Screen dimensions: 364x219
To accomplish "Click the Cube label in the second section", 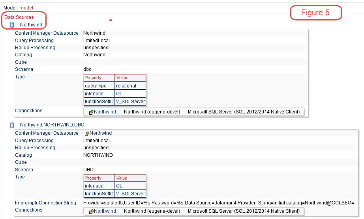I will pos(21,162).
